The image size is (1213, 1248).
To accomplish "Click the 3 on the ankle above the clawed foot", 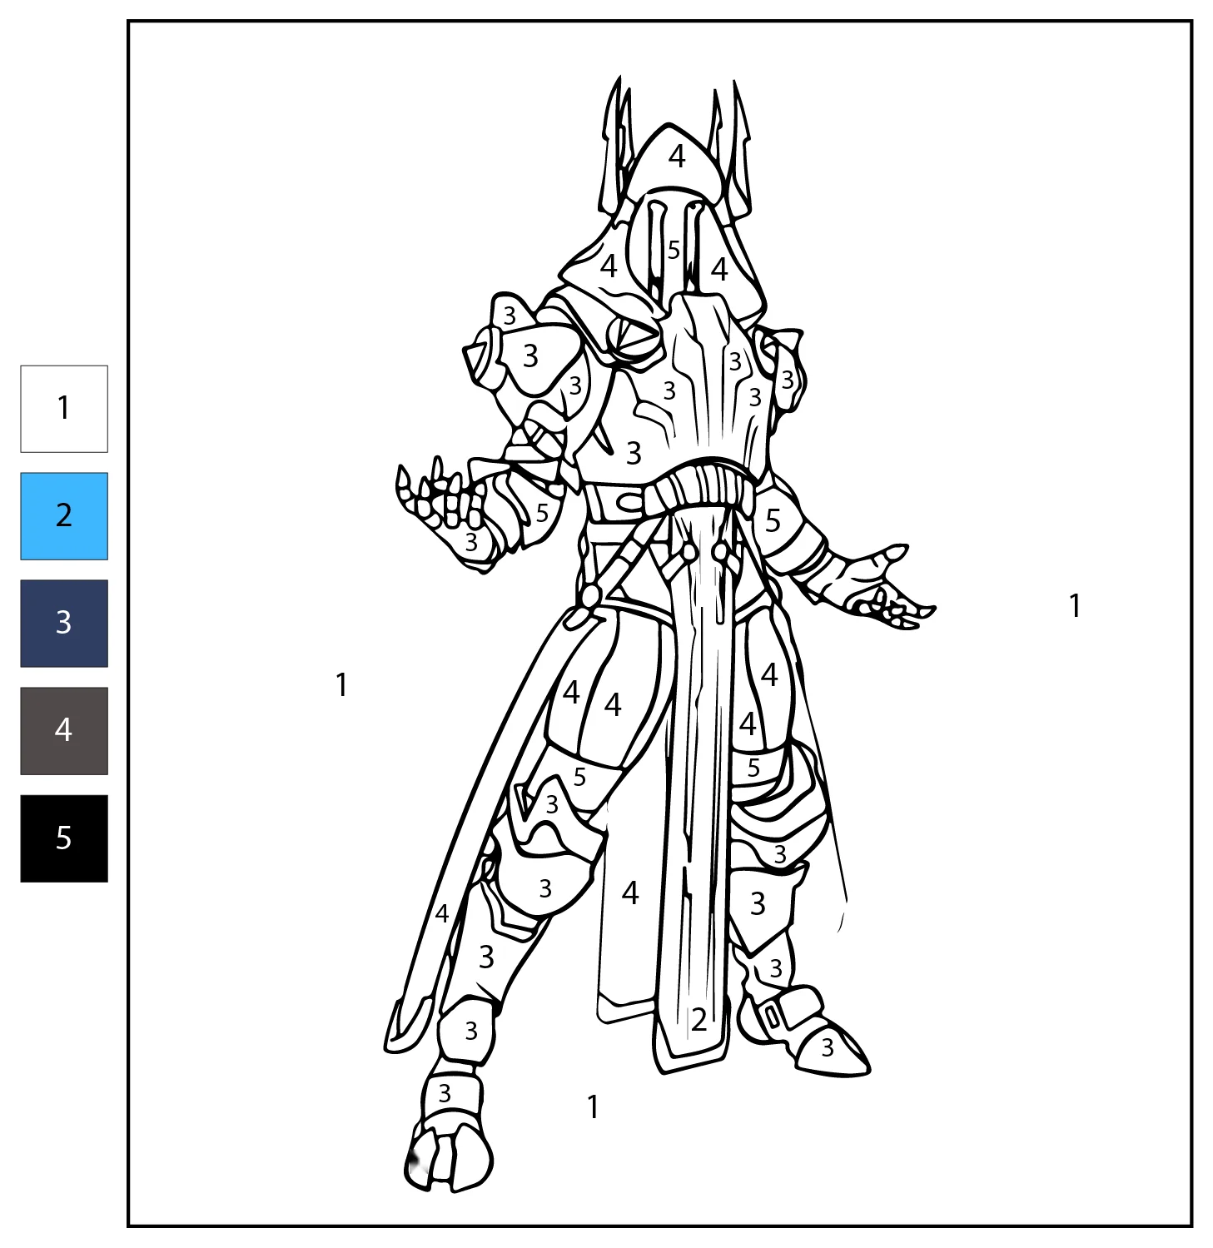I will 445,1092.
